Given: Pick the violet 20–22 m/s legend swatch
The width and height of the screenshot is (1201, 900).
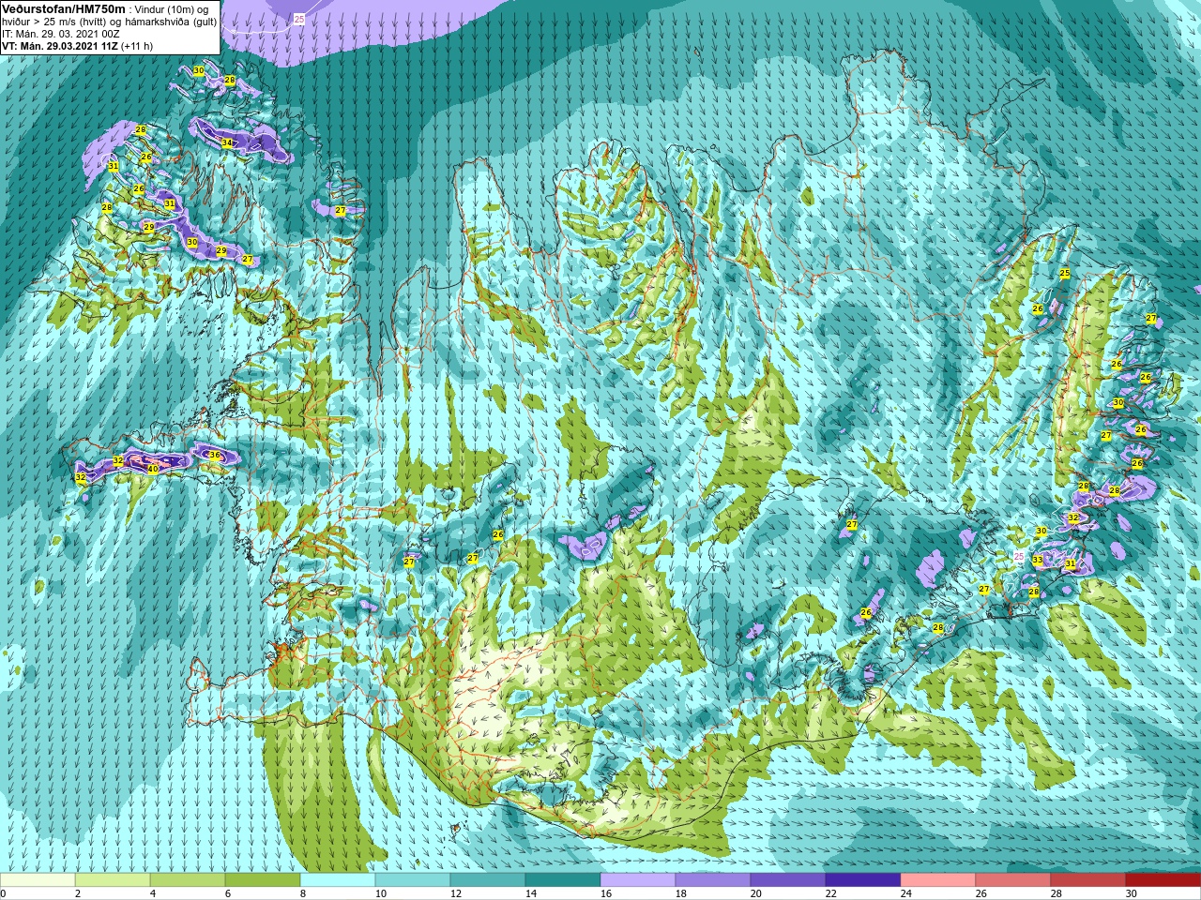Looking at the screenshot, I should (x=788, y=879).
